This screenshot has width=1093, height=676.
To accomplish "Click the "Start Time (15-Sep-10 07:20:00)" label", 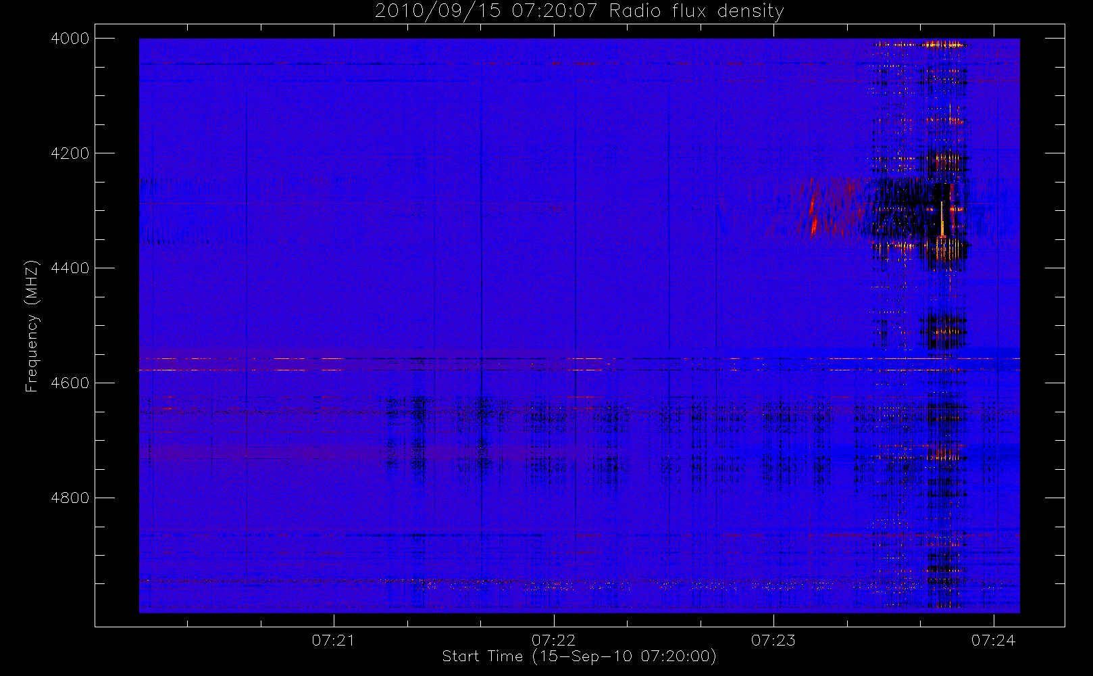I will (579, 656).
